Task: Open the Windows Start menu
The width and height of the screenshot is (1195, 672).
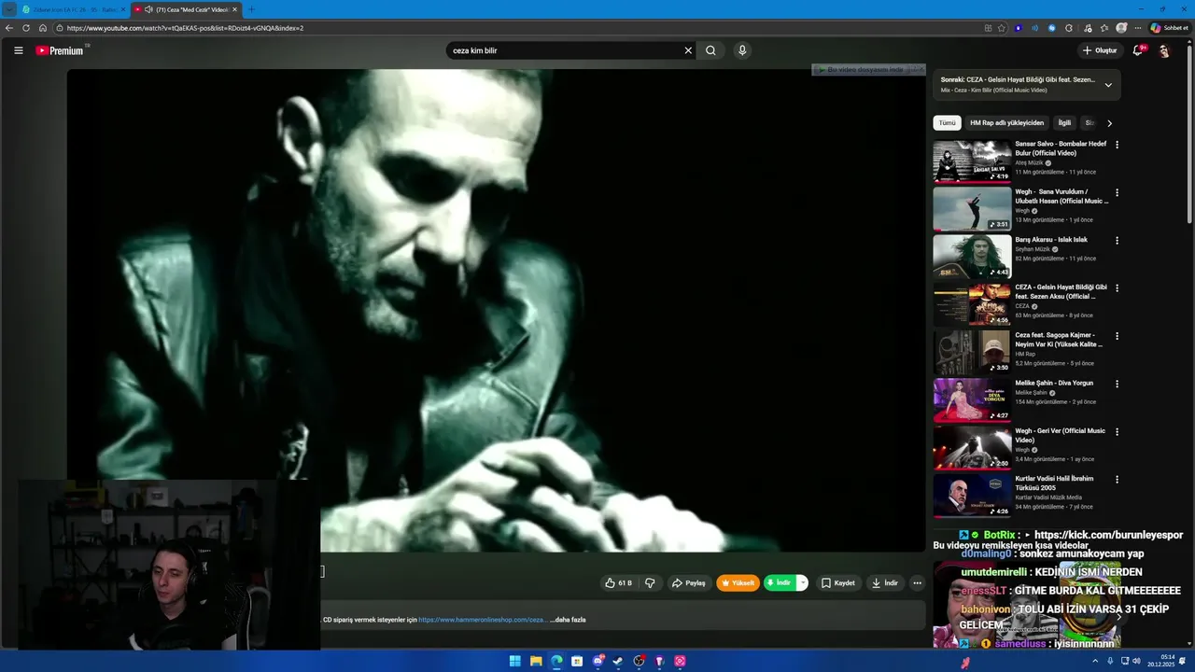Action: [515, 662]
